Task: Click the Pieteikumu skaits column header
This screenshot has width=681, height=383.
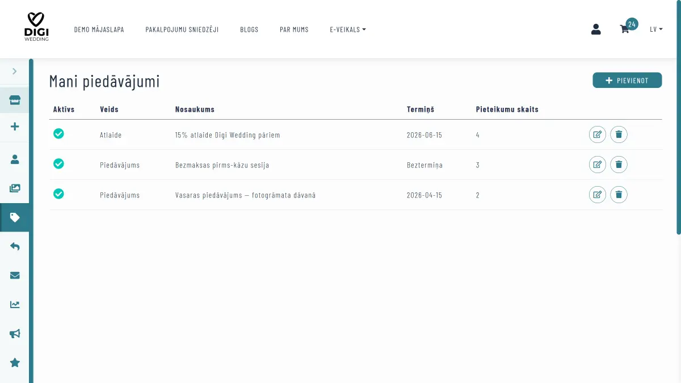Action: tap(507, 110)
